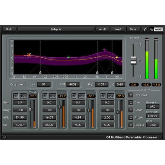Click the Master Threshold up/down arrows

(131, 95)
